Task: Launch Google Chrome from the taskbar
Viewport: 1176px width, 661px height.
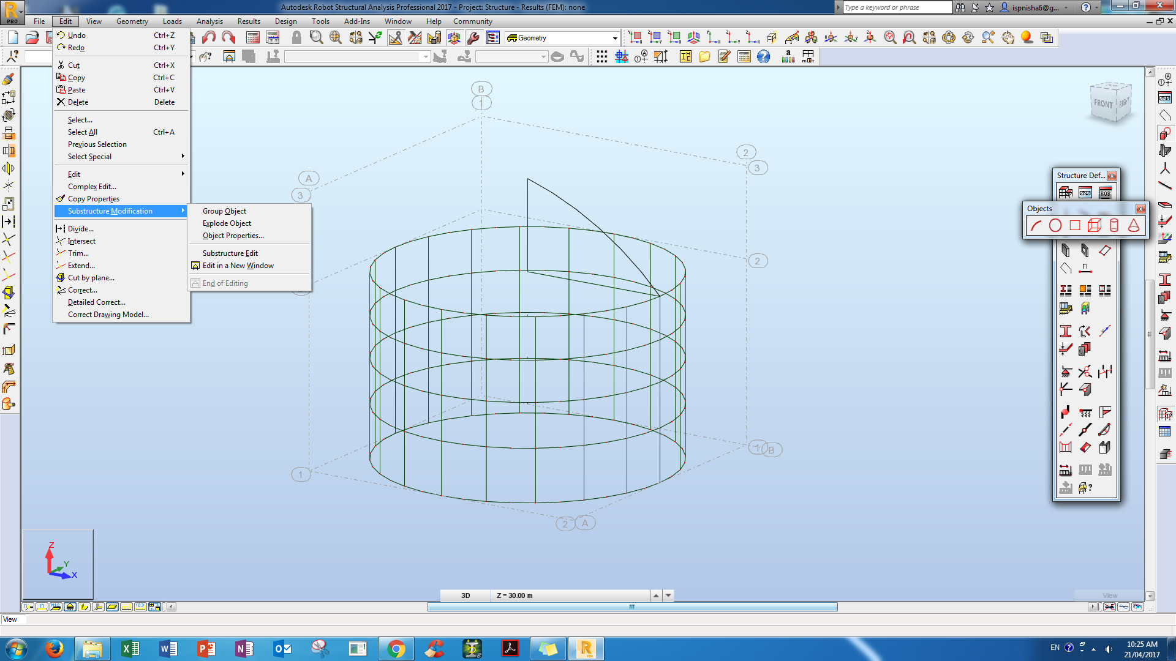Action: tap(396, 648)
